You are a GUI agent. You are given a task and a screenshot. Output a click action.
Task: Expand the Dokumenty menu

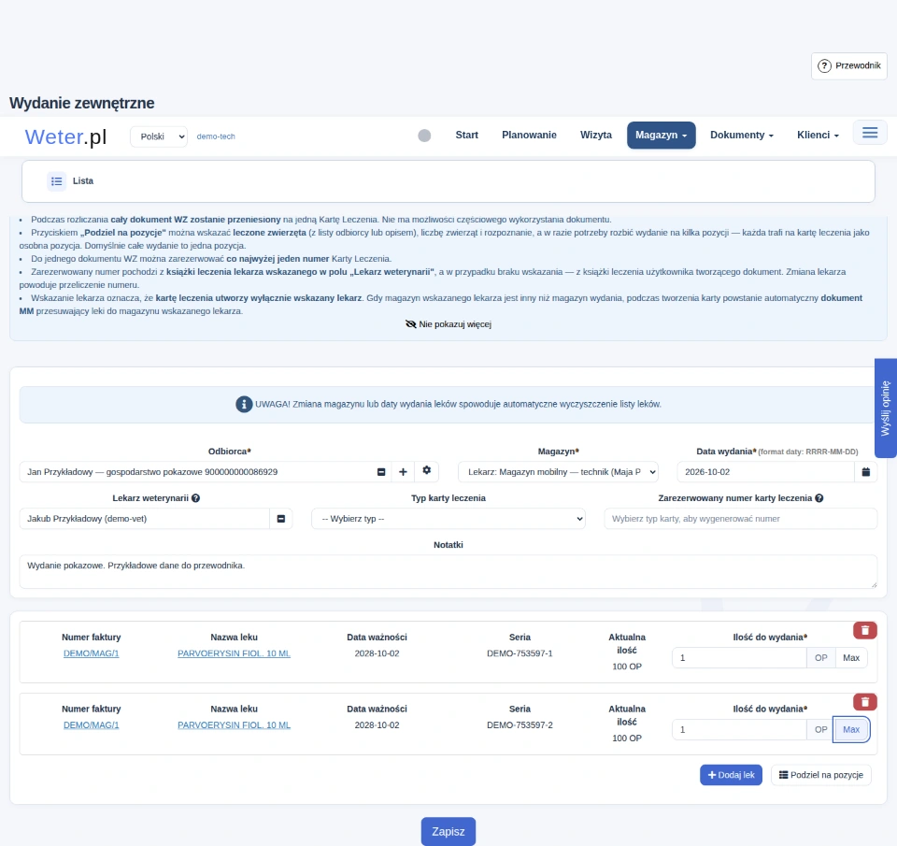(x=742, y=136)
